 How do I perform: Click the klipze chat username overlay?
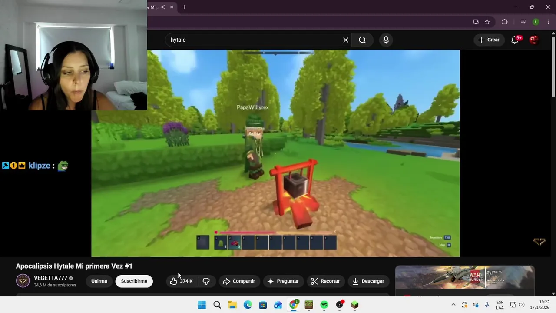pos(39,166)
